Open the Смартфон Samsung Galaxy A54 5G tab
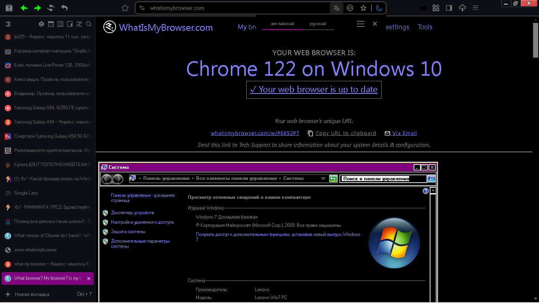The height and width of the screenshot is (303, 539). [x=48, y=136]
